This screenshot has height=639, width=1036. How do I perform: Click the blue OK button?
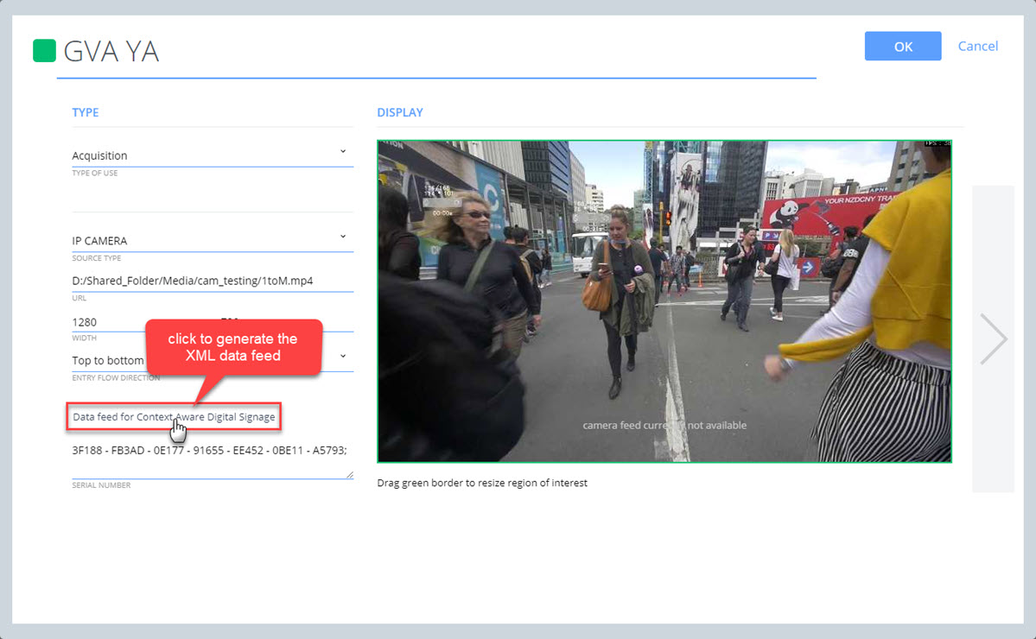(903, 47)
